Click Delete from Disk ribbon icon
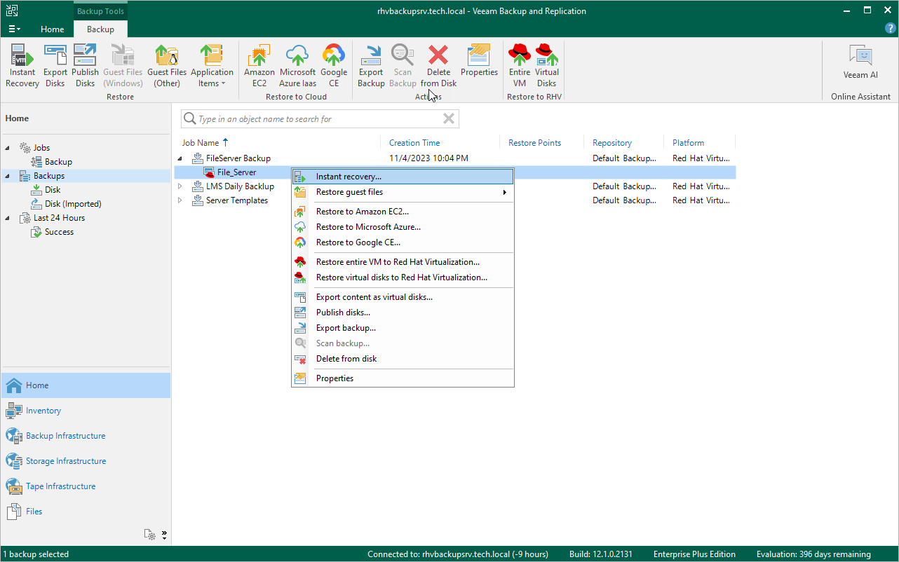 point(438,66)
